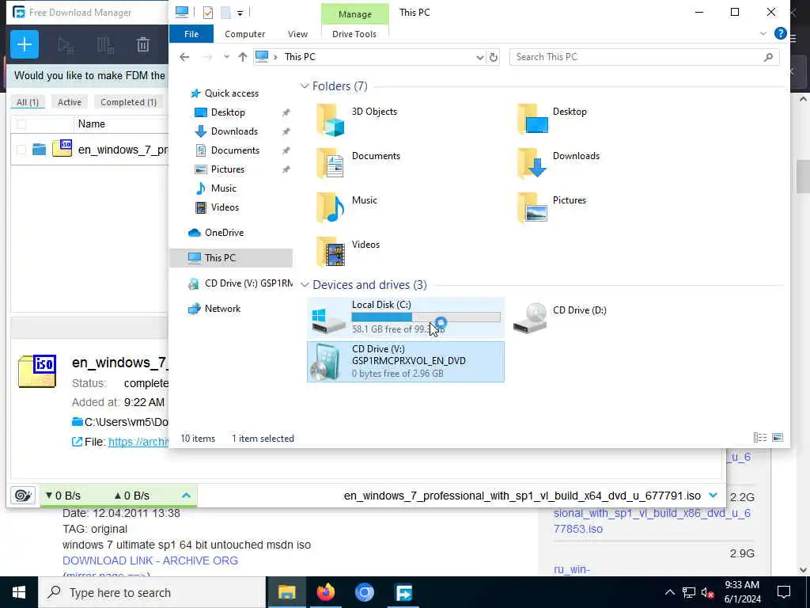The width and height of the screenshot is (810, 608).
Task: Refresh the This PC location
Action: (x=494, y=57)
